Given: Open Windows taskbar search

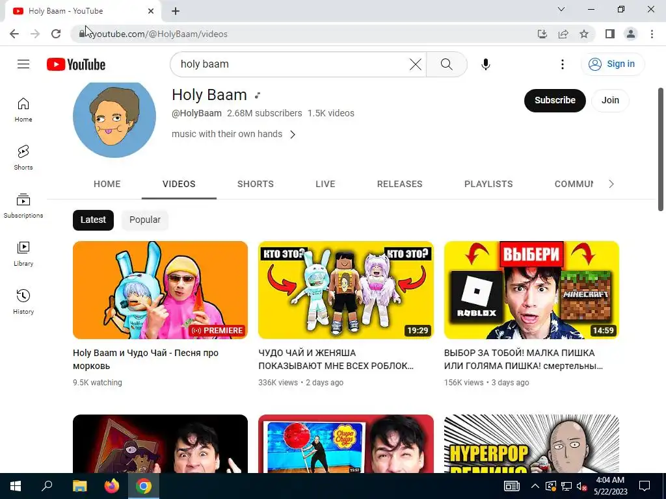Looking at the screenshot, I should click(47, 486).
